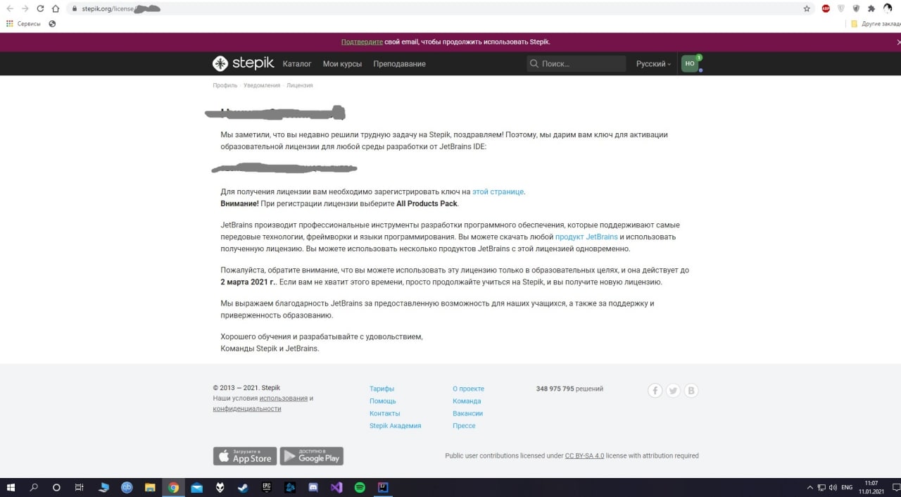Reload the page with refresh icon
The image size is (901, 497).
40,8
